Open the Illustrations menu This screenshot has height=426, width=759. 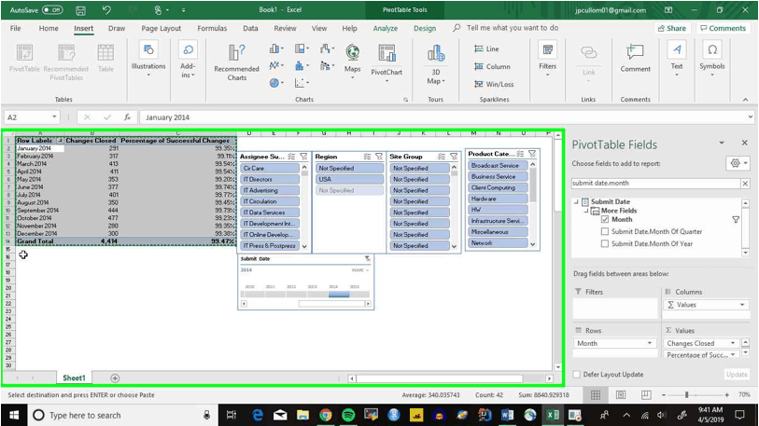point(148,60)
